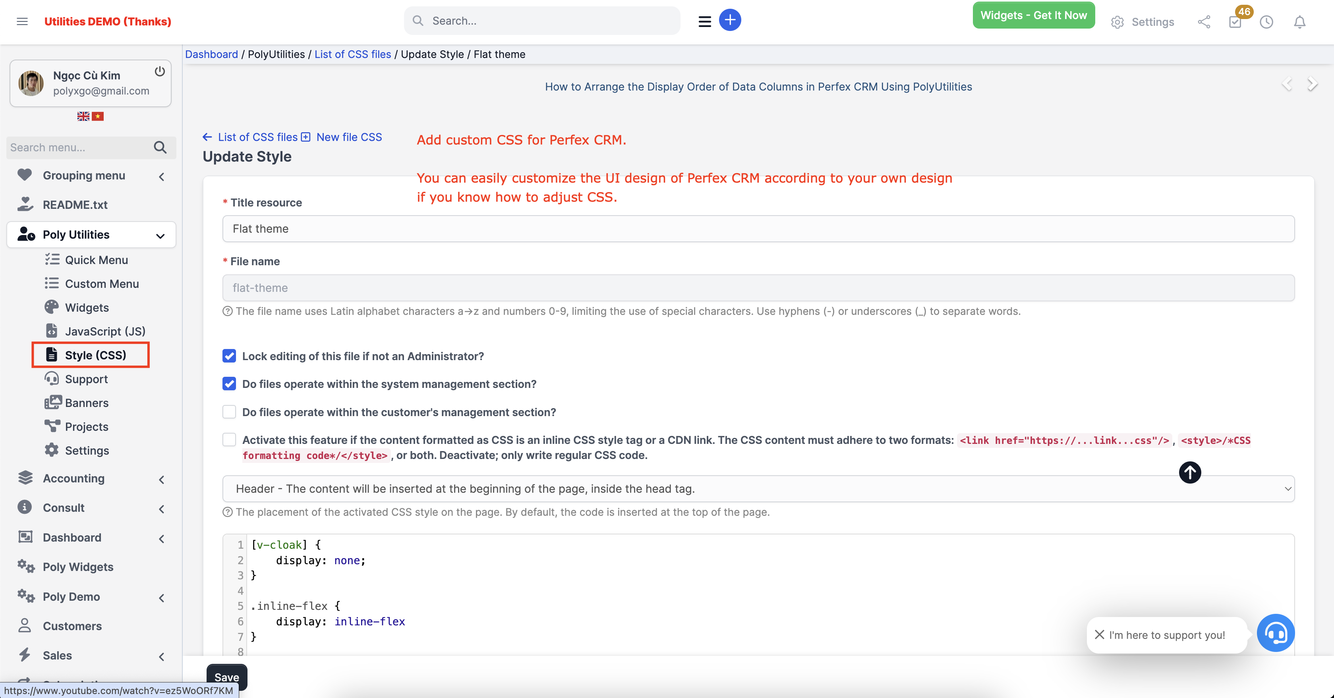Click the blue plus icon near search
Viewport: 1334px width, 698px height.
(730, 20)
